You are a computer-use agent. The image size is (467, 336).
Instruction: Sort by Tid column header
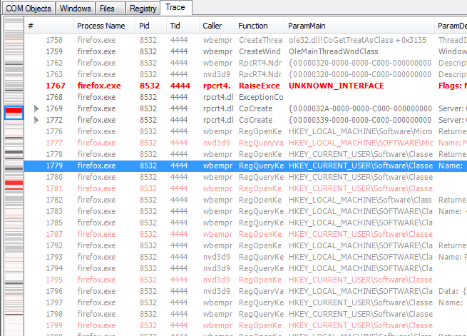click(183, 26)
